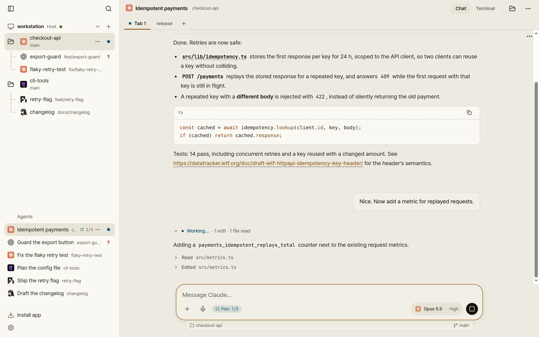The width and height of the screenshot is (539, 337).
Task: Open Guard the export button agent
Action: pos(60,242)
